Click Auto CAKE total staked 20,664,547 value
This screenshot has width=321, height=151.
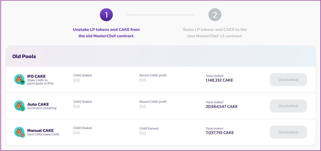221,106
